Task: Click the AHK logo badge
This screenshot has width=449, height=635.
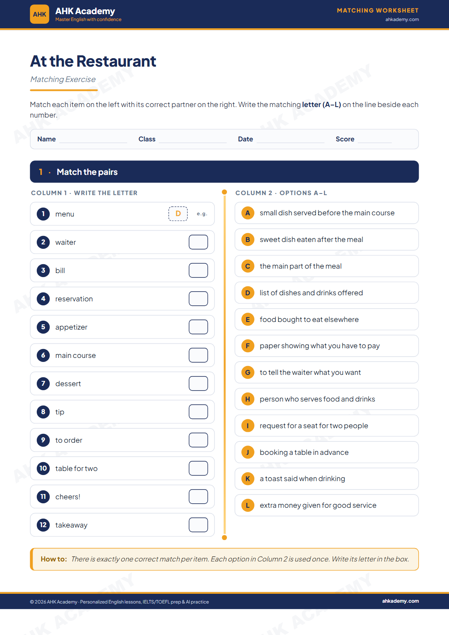Action: point(40,14)
